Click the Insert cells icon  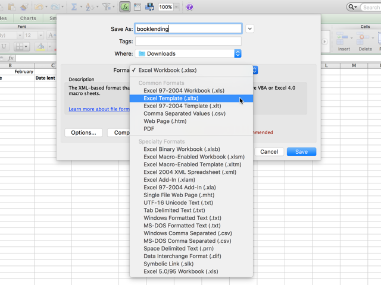(344, 39)
